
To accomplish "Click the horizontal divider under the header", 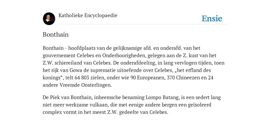I will (135, 24).
